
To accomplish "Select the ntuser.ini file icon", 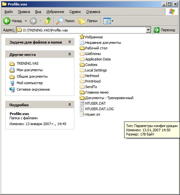I will tap(82, 114).
